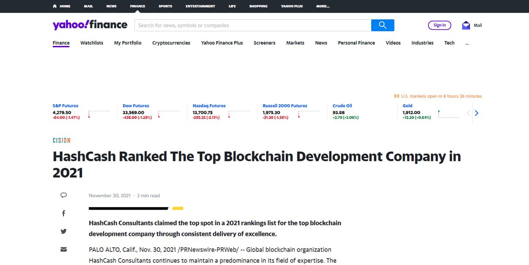
Task: Share article using the Facebook icon
Action: pos(63,213)
